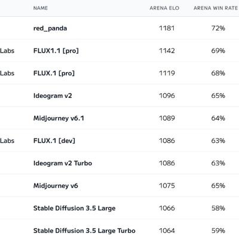Image resolution: width=239 pixels, height=239 pixels.
Task: Click the Labs label beside FLUX.1 [dev]
Action: click(7, 141)
